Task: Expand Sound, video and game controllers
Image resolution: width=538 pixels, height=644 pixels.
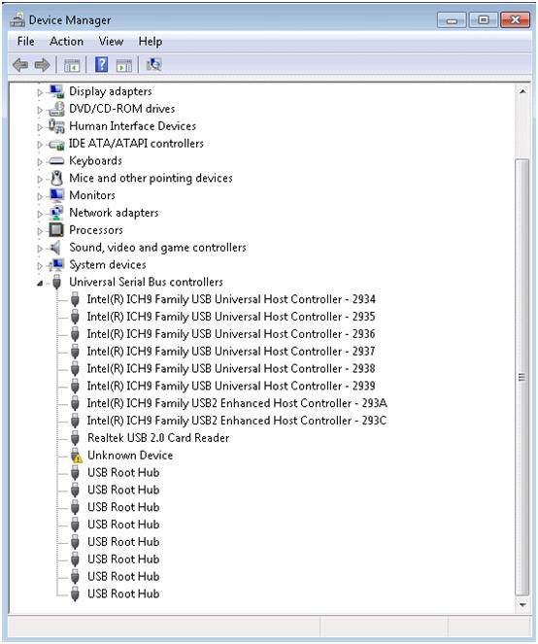Action: 40,249
